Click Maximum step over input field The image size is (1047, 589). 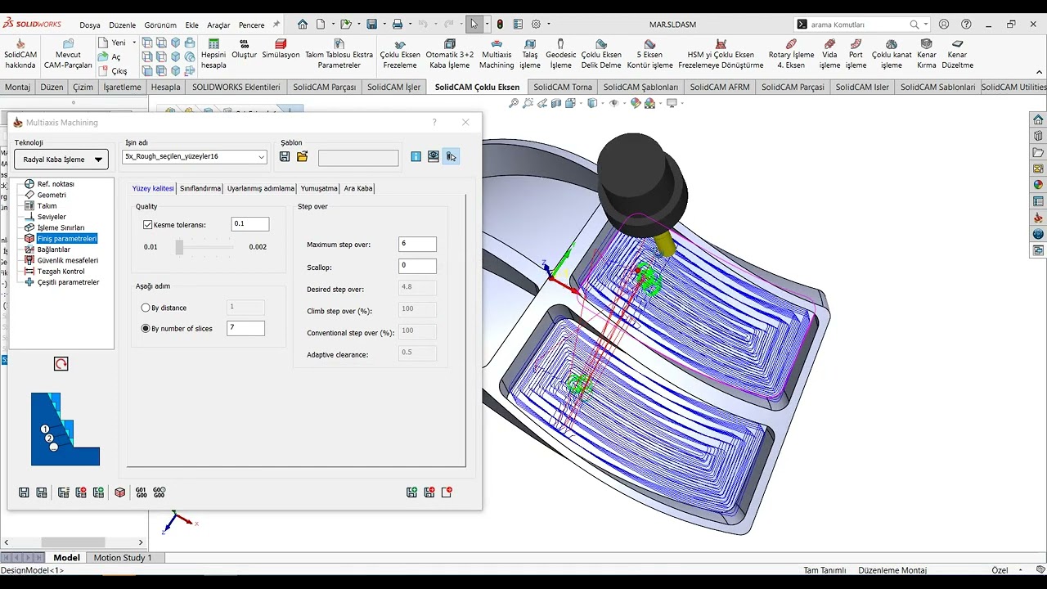(x=417, y=244)
